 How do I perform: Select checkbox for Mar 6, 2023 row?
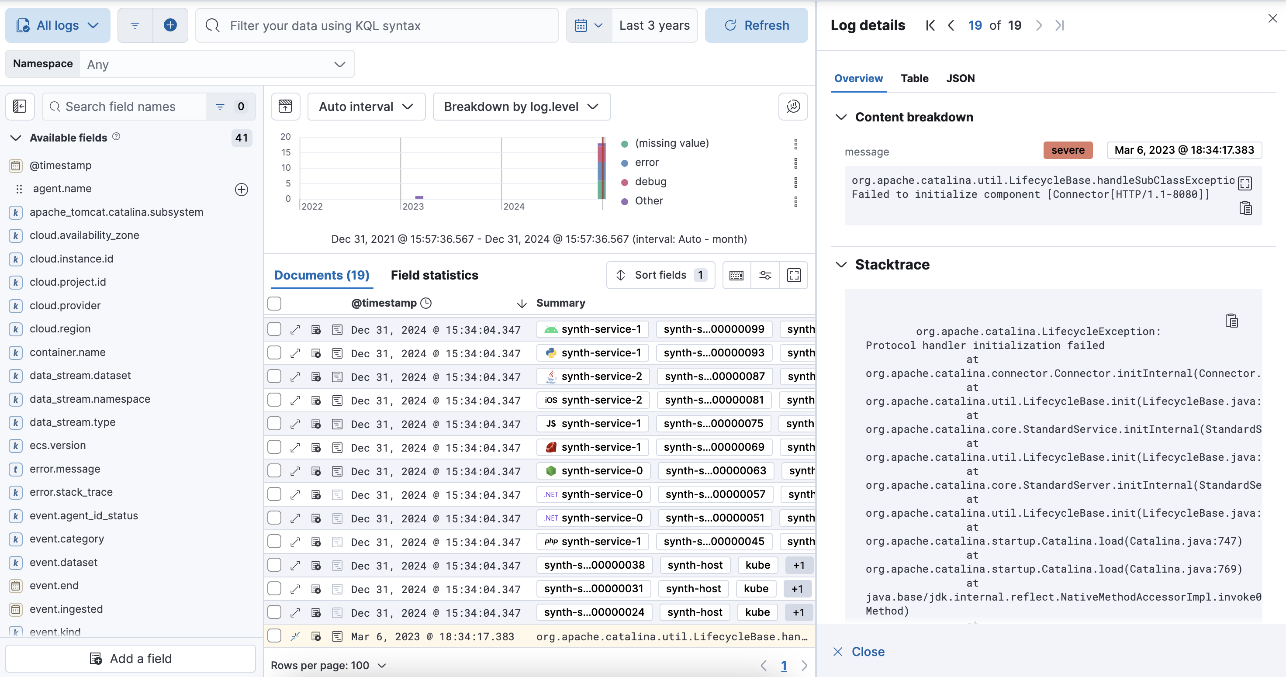pyautogui.click(x=274, y=636)
